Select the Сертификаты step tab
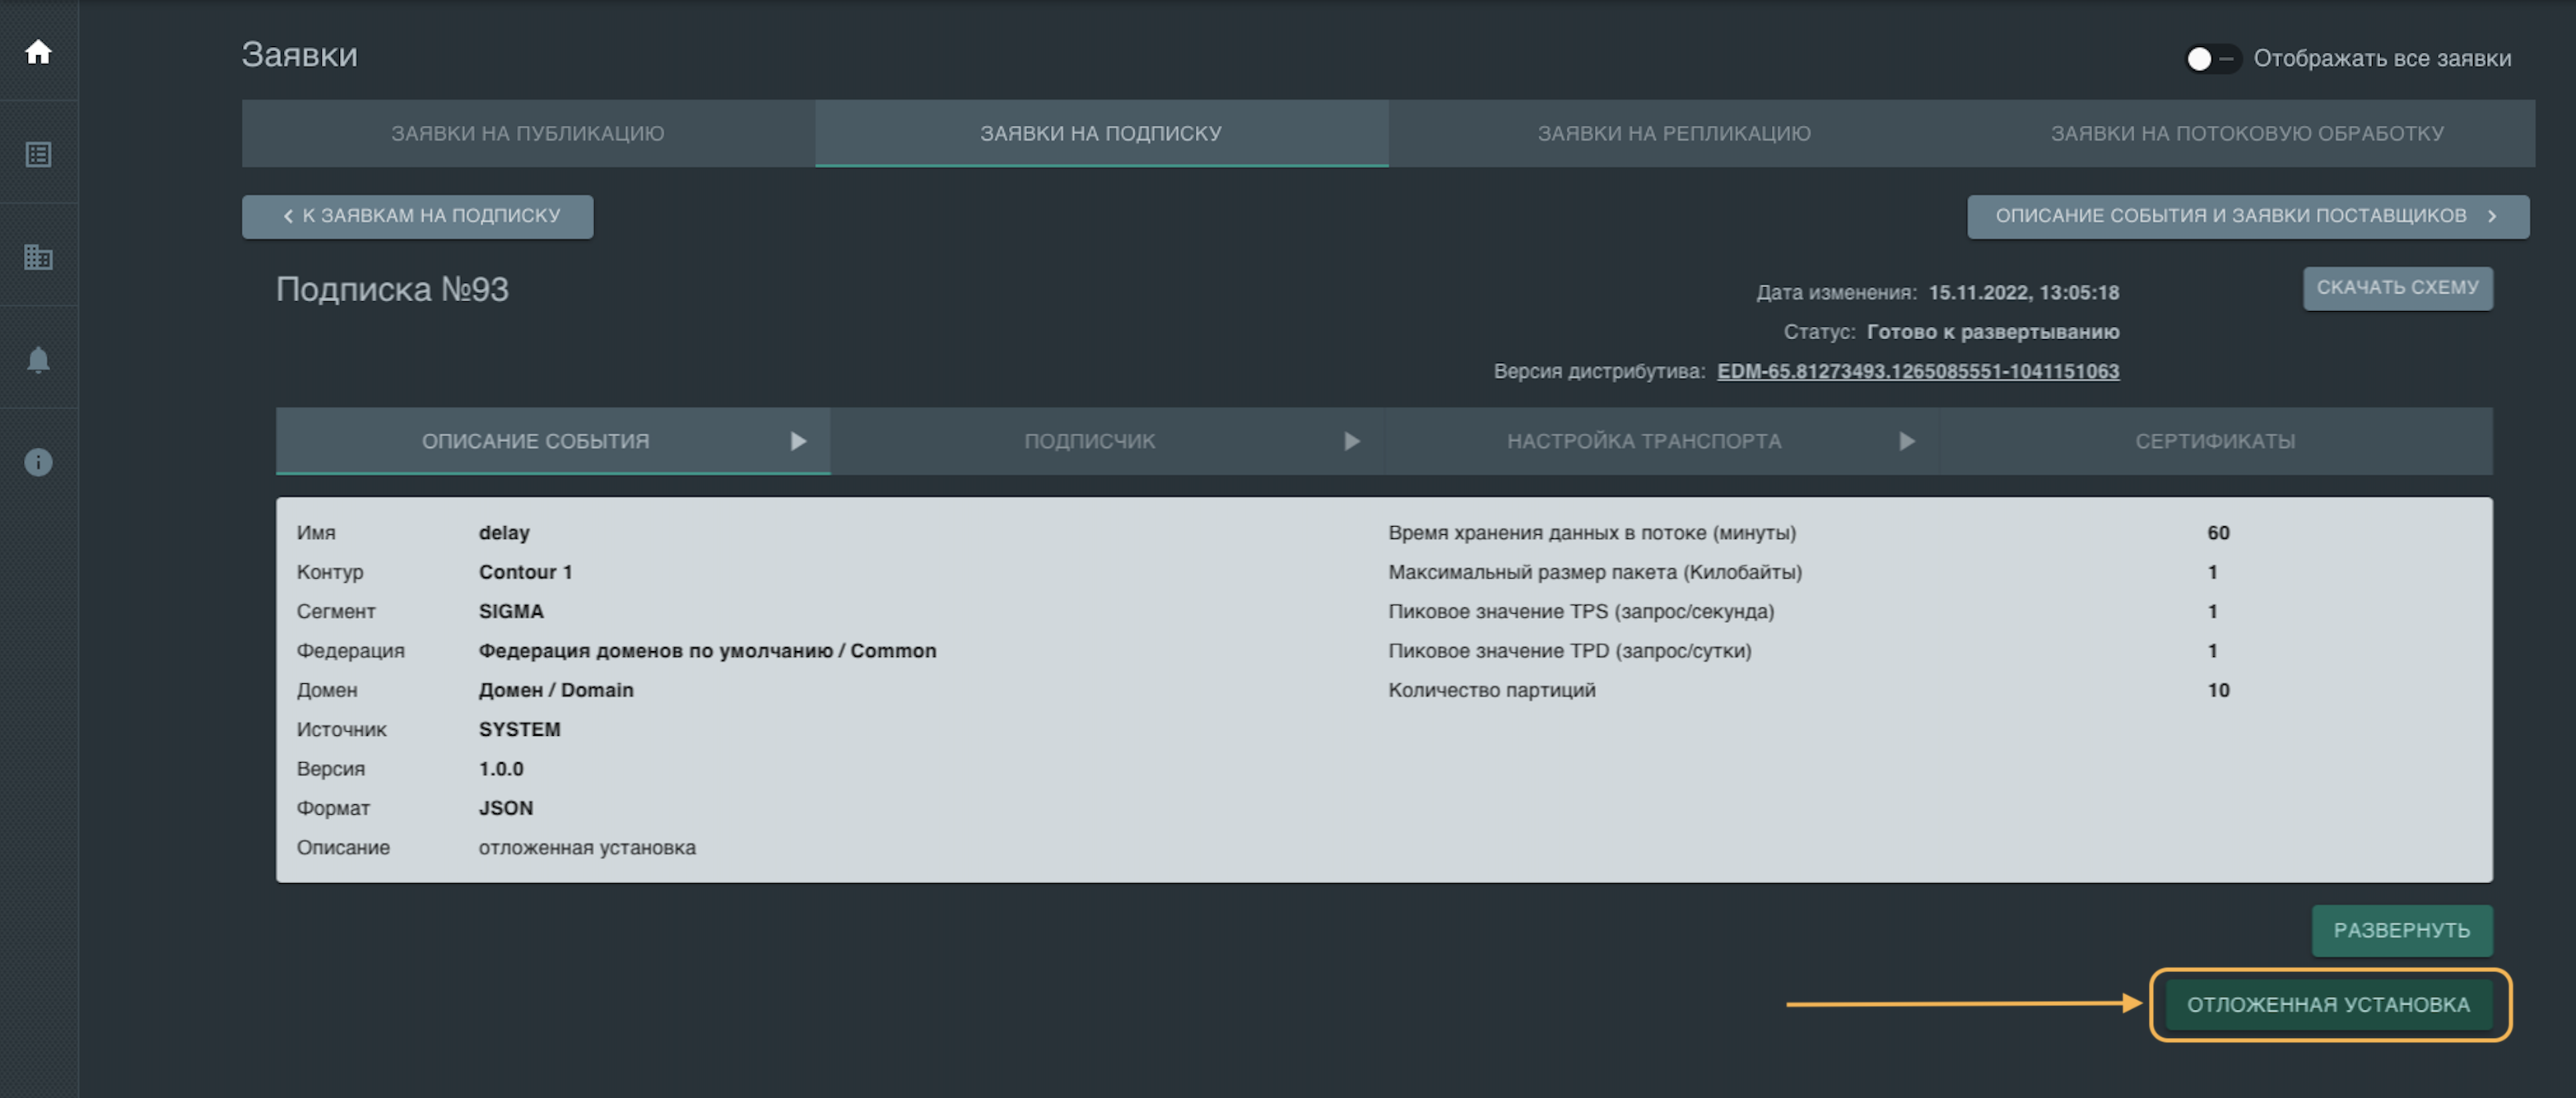Viewport: 2576px width, 1098px height. pyautogui.click(x=2214, y=441)
